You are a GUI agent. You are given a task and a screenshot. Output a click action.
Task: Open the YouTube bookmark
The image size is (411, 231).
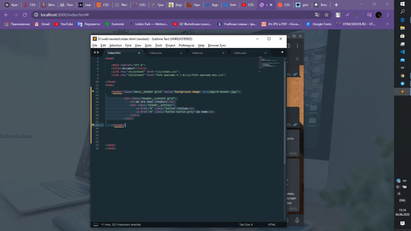coord(64,24)
